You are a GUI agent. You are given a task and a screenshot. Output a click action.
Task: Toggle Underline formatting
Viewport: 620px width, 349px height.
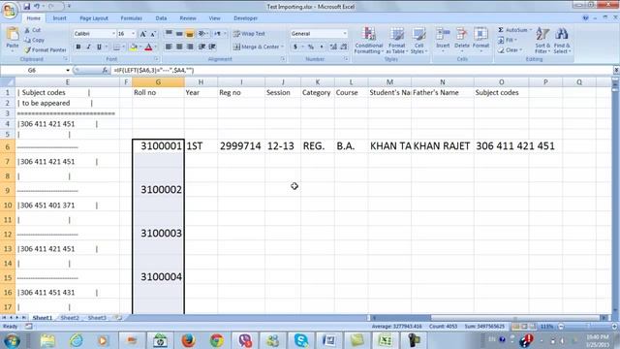[x=99, y=47]
